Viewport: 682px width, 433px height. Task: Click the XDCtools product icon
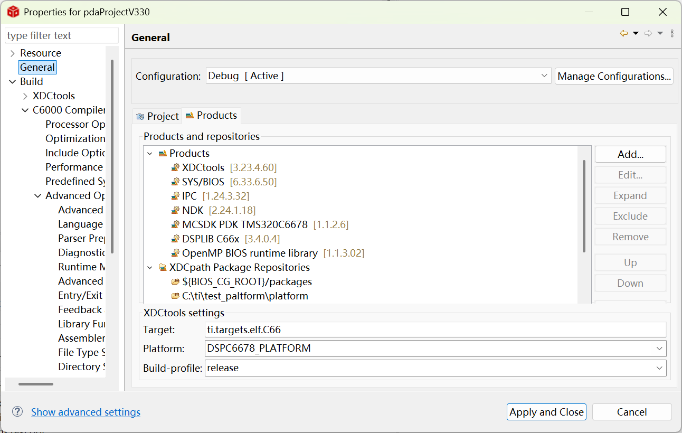tap(175, 167)
